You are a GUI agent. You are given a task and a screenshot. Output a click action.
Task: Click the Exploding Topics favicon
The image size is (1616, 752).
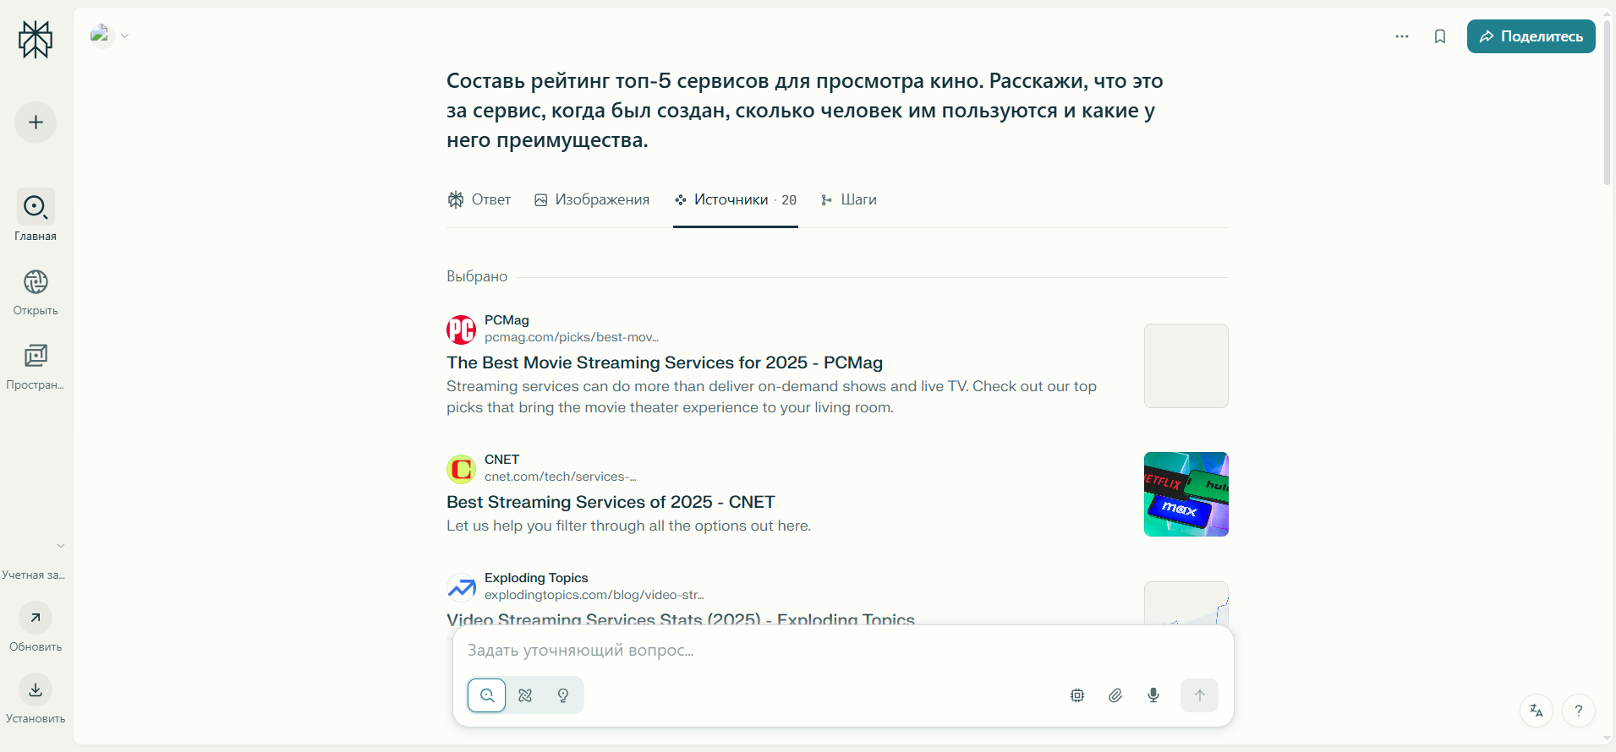pos(461,587)
